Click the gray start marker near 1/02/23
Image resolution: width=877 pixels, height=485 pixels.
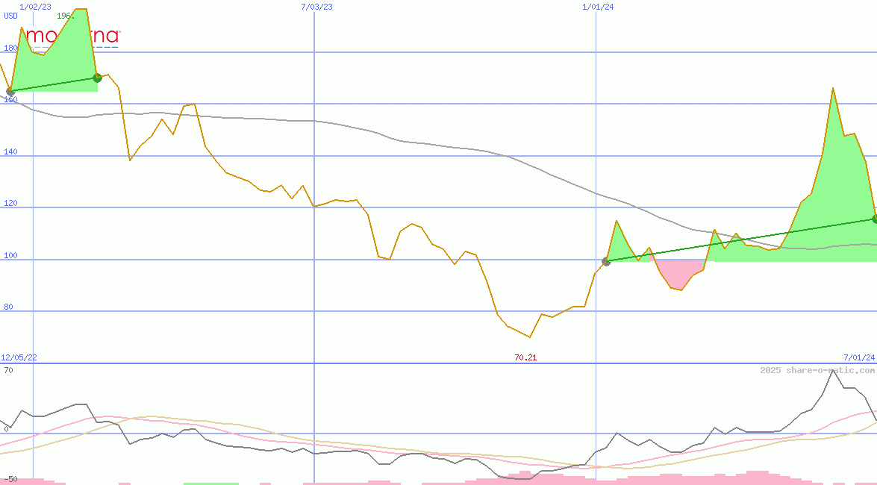[10, 92]
